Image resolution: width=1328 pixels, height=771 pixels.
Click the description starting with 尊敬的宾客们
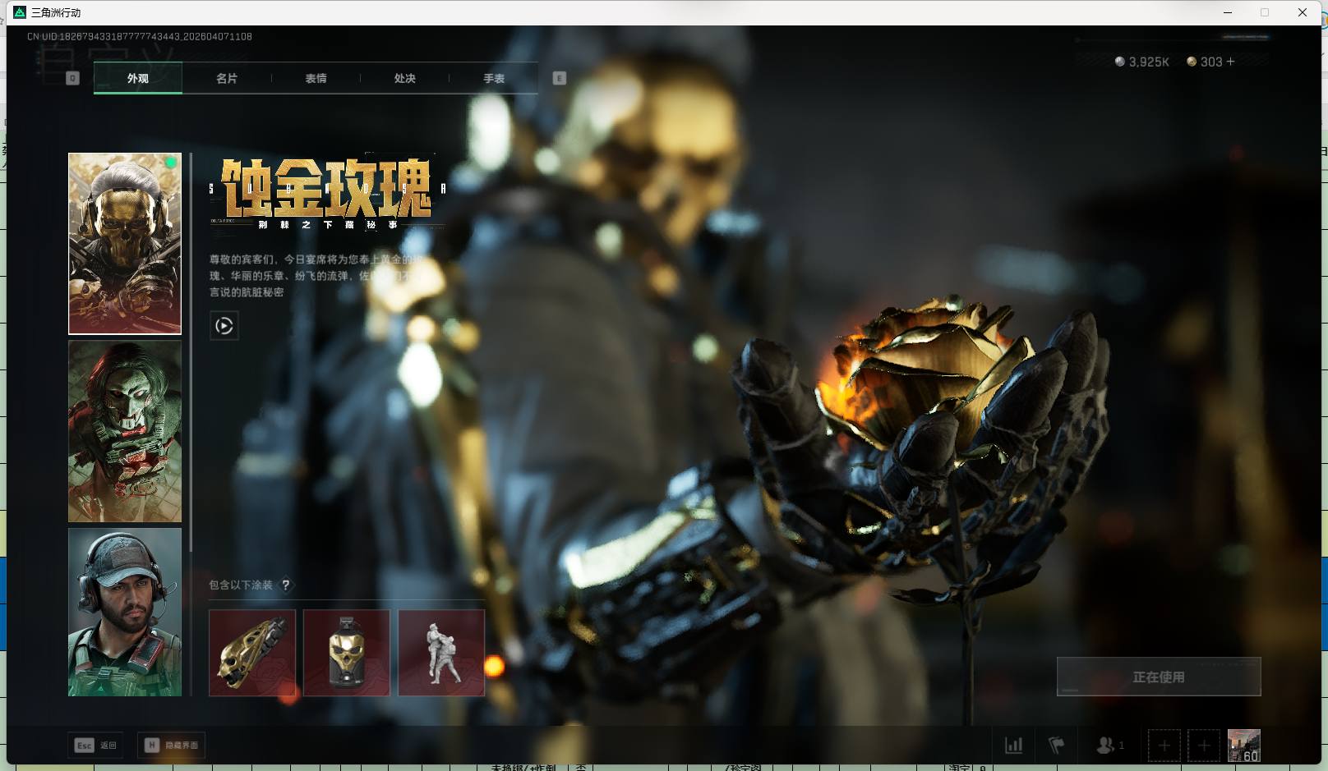pos(316,276)
